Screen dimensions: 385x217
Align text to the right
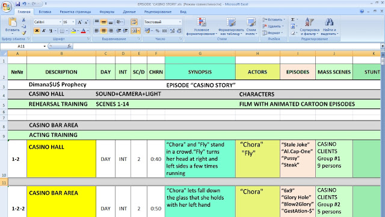click(x=111, y=31)
